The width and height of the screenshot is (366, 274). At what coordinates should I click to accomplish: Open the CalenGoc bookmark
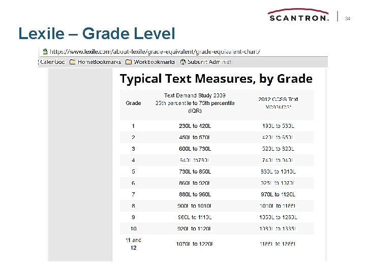pos(52,62)
